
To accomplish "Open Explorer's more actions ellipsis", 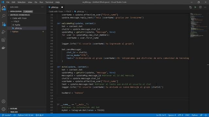I will [x=42, y=7].
